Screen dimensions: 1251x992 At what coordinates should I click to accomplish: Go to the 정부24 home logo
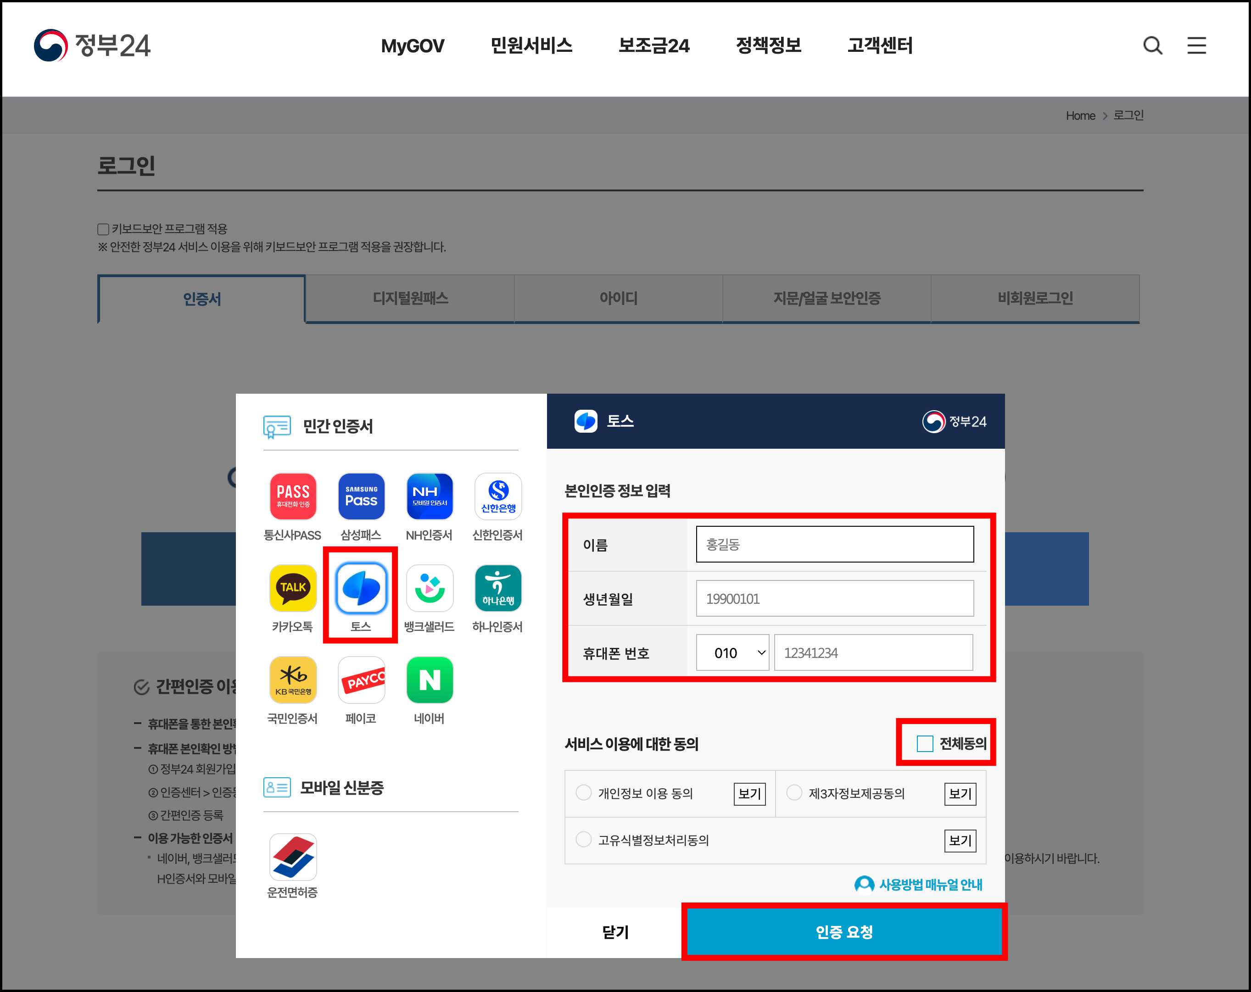(x=92, y=45)
